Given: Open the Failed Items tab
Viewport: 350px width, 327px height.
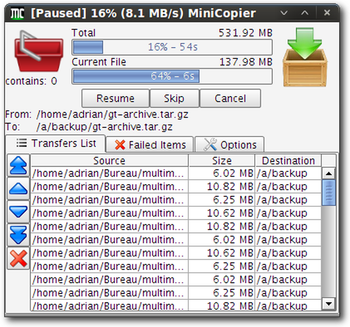Looking at the screenshot, I should (x=150, y=145).
